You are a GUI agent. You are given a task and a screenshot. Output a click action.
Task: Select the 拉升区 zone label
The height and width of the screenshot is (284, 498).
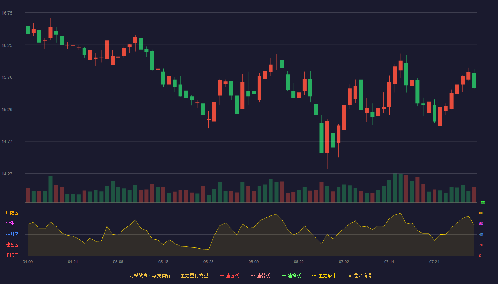coord(12,234)
